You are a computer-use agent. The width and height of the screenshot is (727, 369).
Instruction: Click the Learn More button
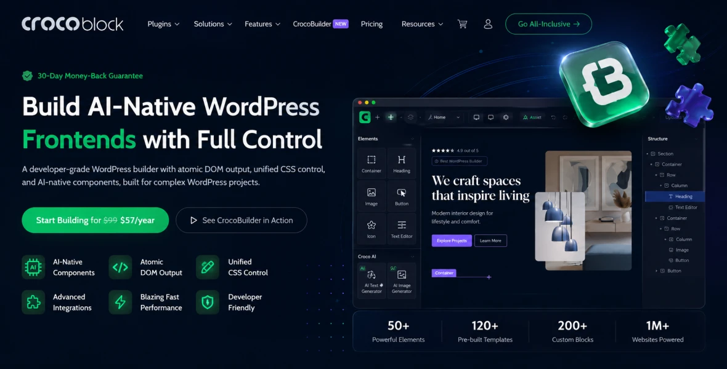[490, 240]
